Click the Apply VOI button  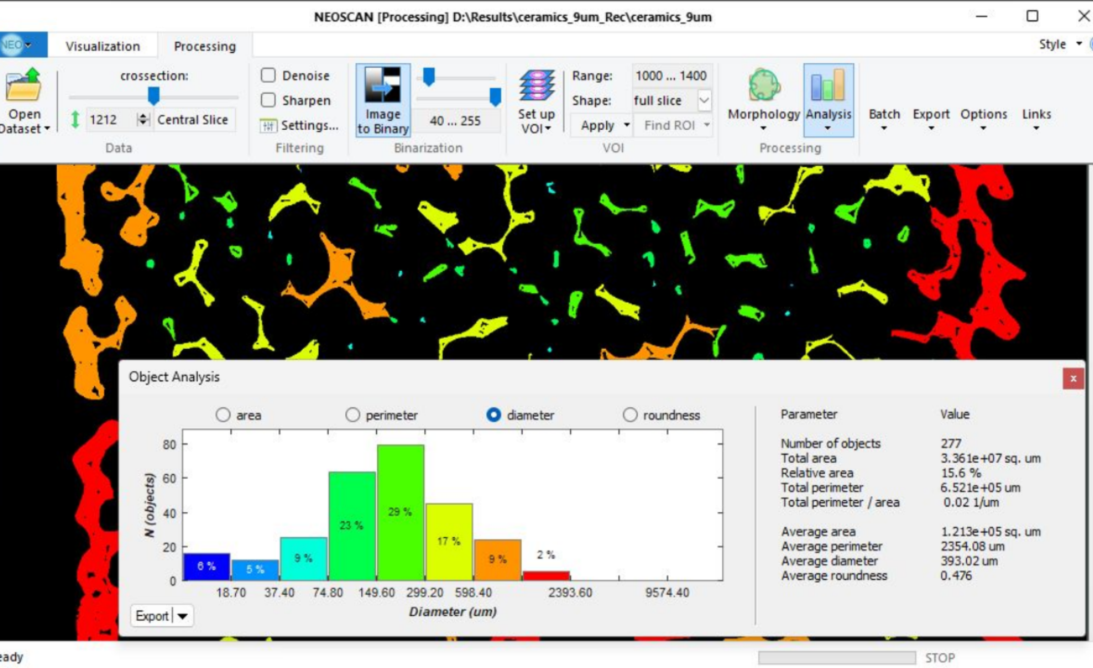(597, 125)
